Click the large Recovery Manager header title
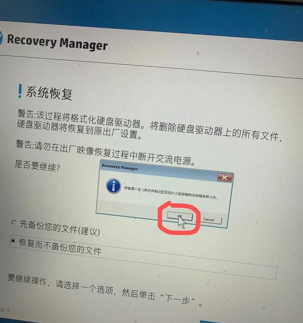The image size is (303, 323). pos(57,42)
